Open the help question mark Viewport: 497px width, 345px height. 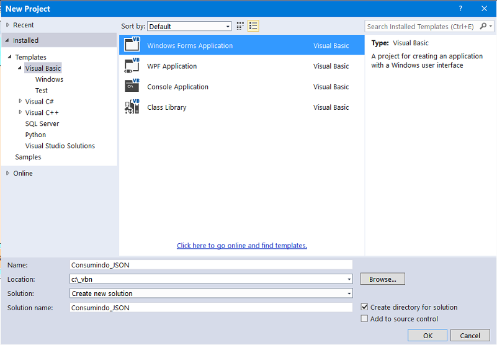(460, 9)
